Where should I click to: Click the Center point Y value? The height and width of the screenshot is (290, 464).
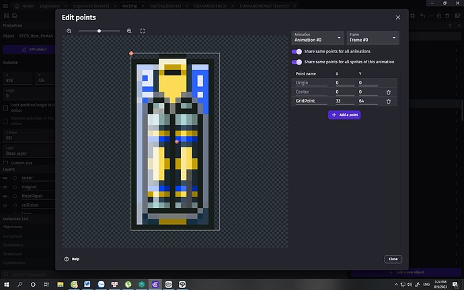[x=368, y=92]
